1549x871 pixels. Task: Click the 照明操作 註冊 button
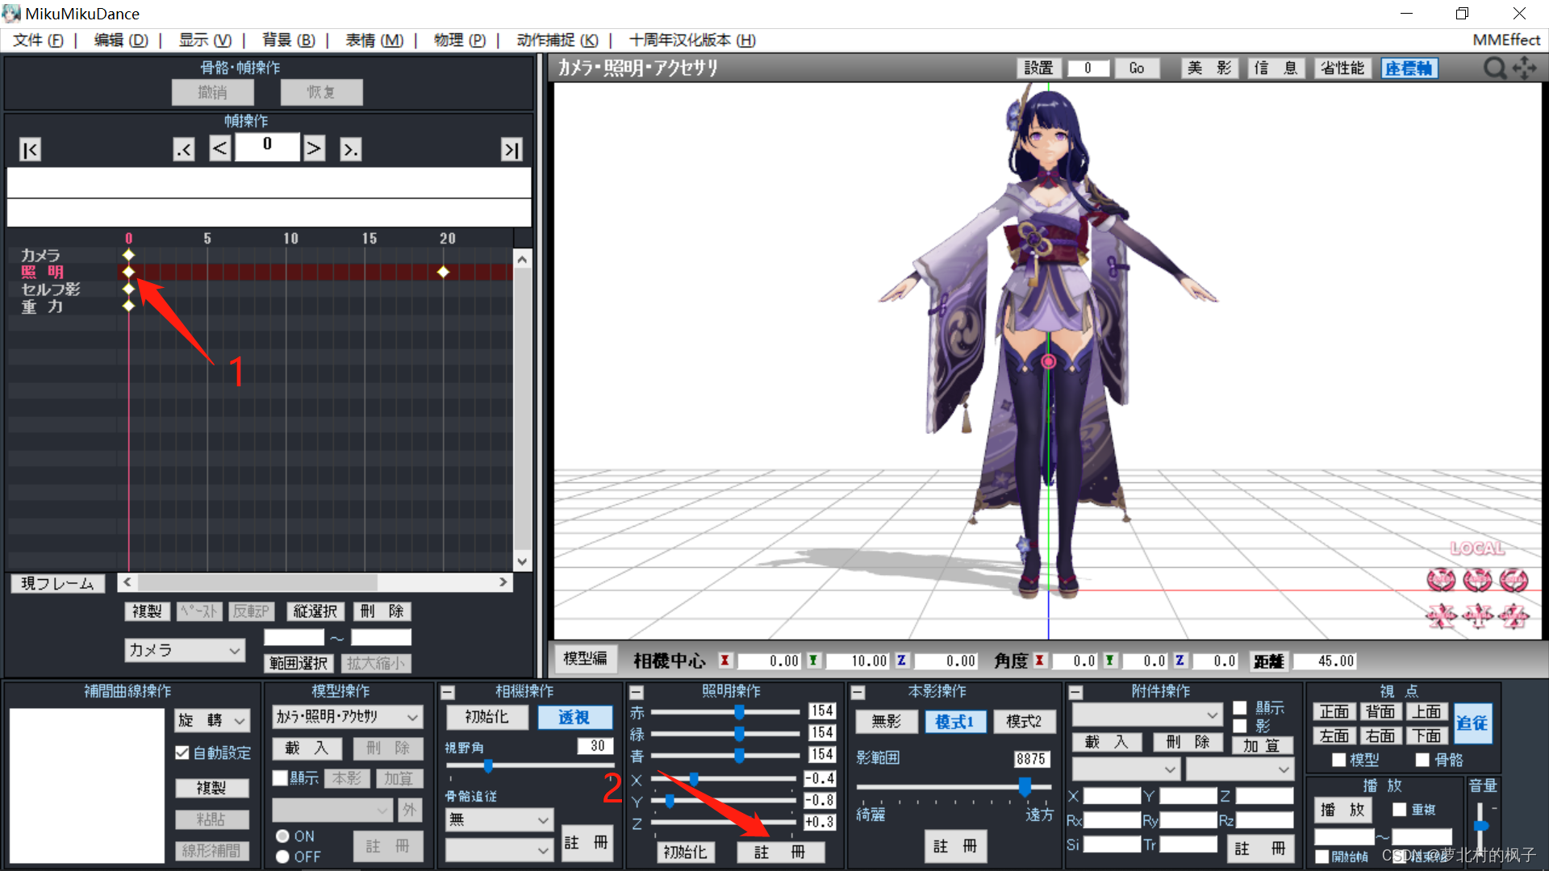[x=779, y=852]
